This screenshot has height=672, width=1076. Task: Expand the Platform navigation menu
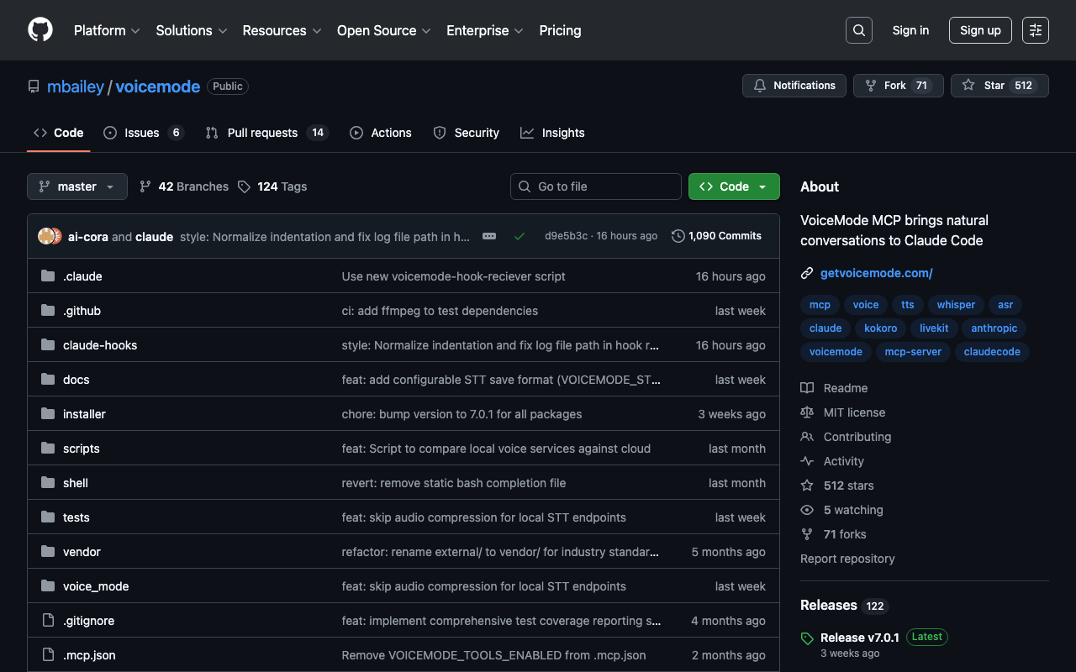click(x=106, y=30)
